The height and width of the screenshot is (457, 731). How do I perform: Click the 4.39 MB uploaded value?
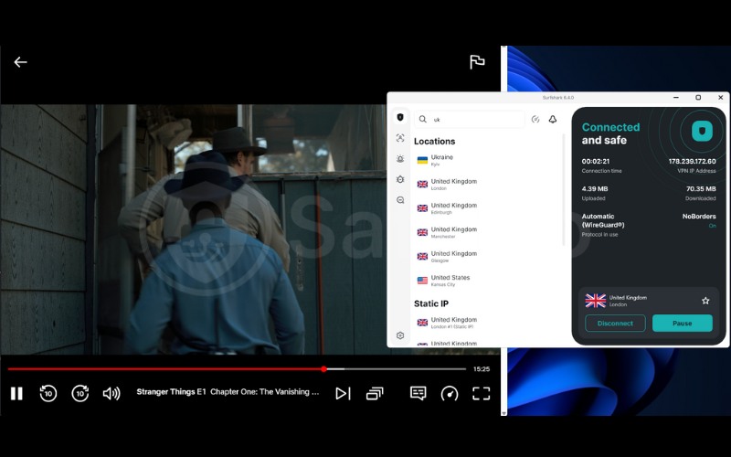595,189
